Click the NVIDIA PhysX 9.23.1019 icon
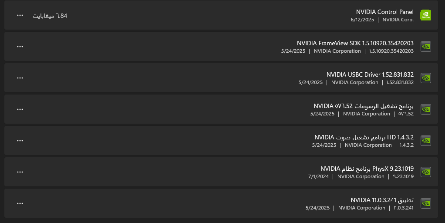The width and height of the screenshot is (445, 223). [426, 172]
